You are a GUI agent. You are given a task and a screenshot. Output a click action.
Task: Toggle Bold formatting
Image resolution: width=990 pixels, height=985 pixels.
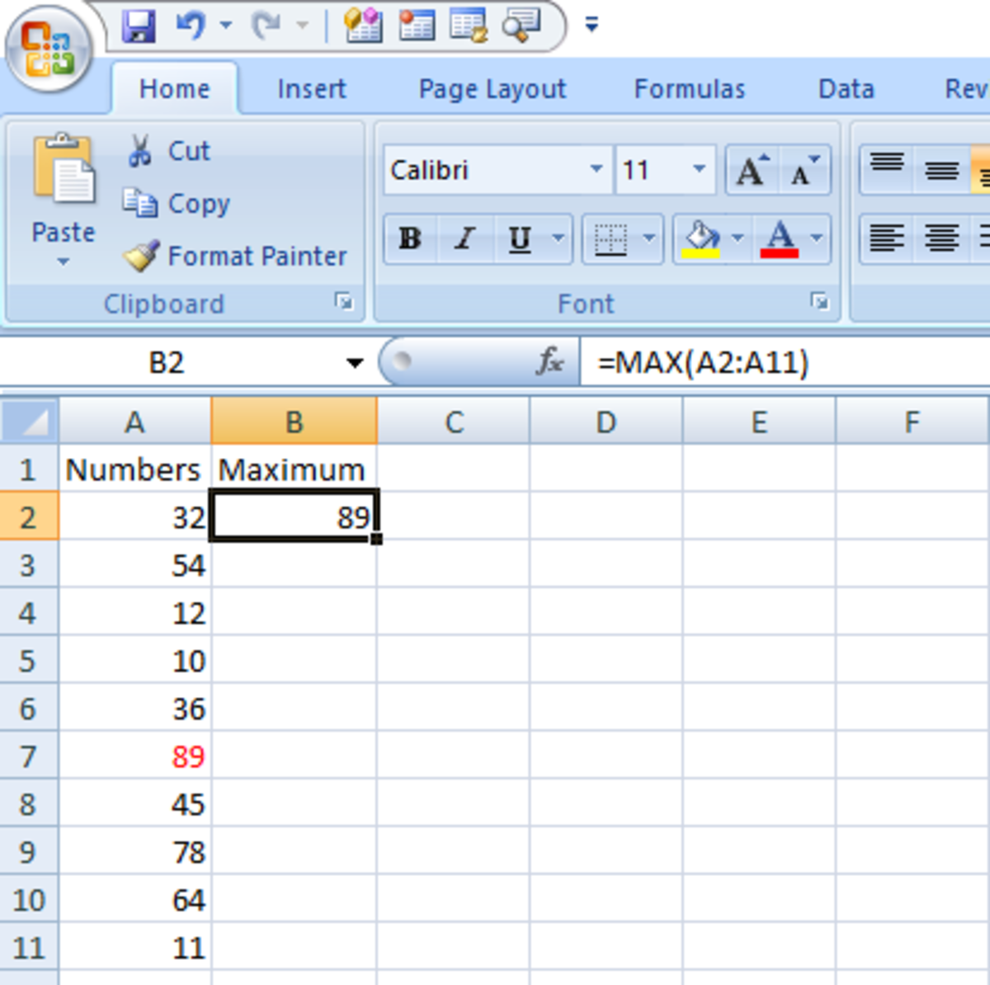[409, 239]
